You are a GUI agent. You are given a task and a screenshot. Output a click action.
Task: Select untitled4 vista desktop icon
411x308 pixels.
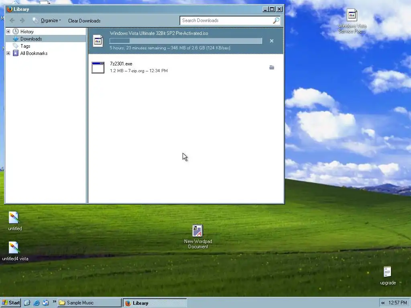15,251
